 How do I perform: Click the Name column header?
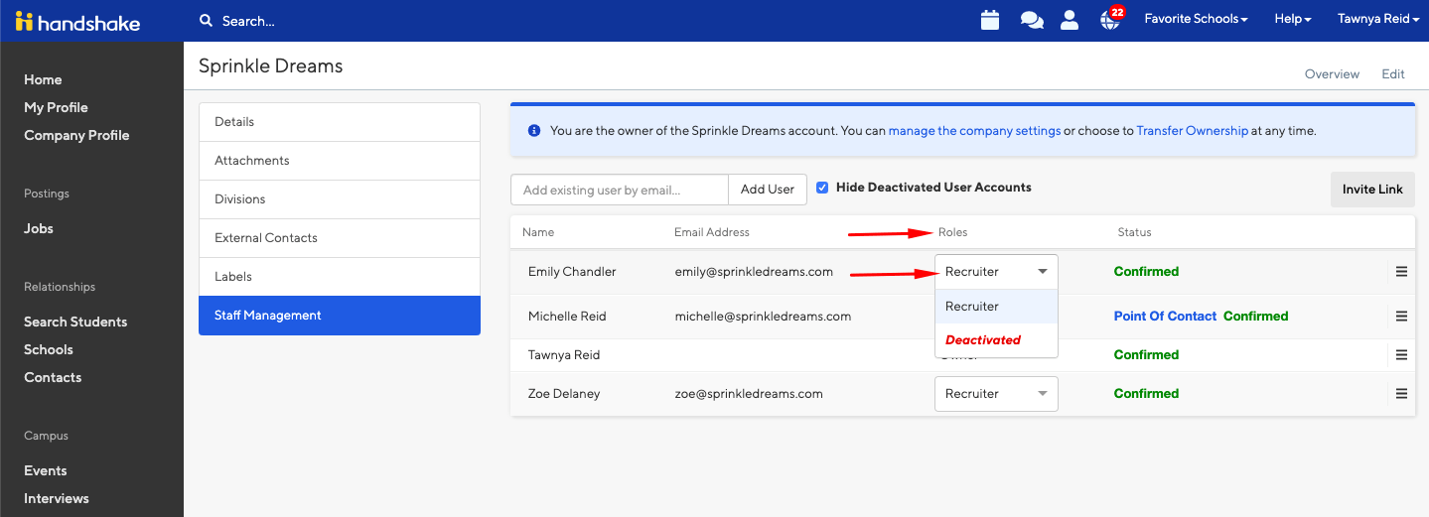(538, 232)
